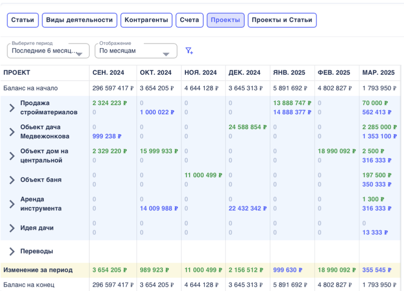Select the Счета tab
This screenshot has height=291, width=404.
(x=189, y=20)
